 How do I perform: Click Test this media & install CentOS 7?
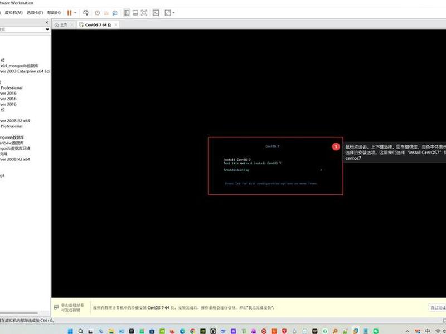point(252,163)
